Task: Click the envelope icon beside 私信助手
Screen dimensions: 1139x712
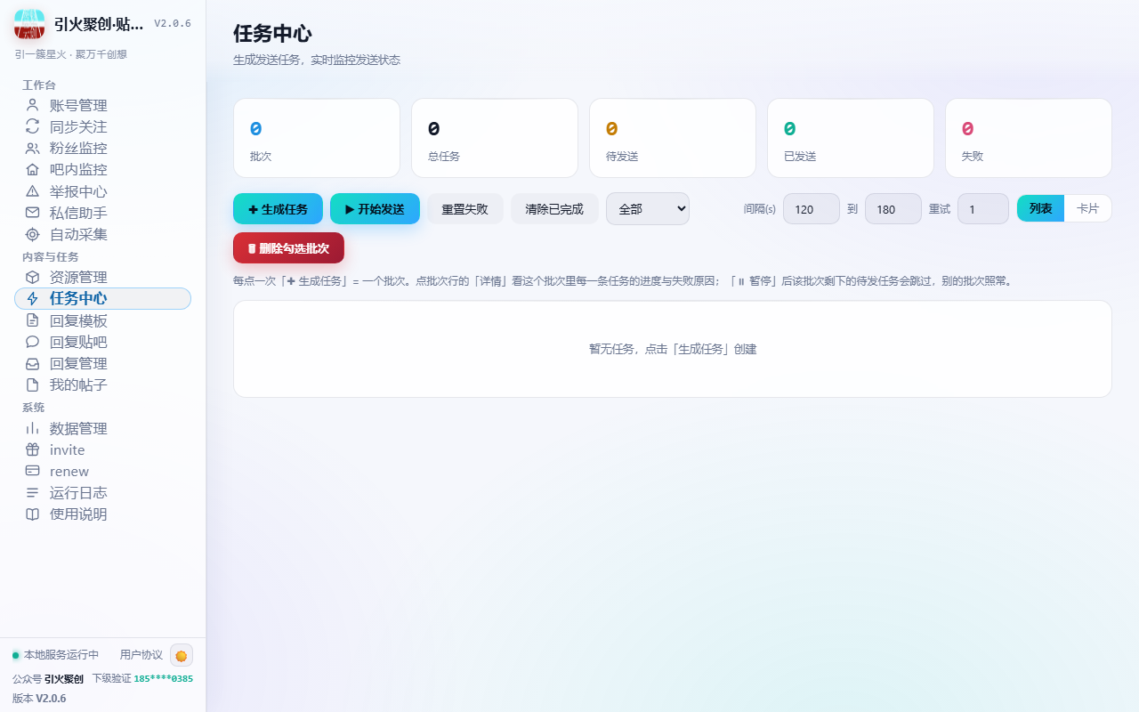Action: (33, 213)
